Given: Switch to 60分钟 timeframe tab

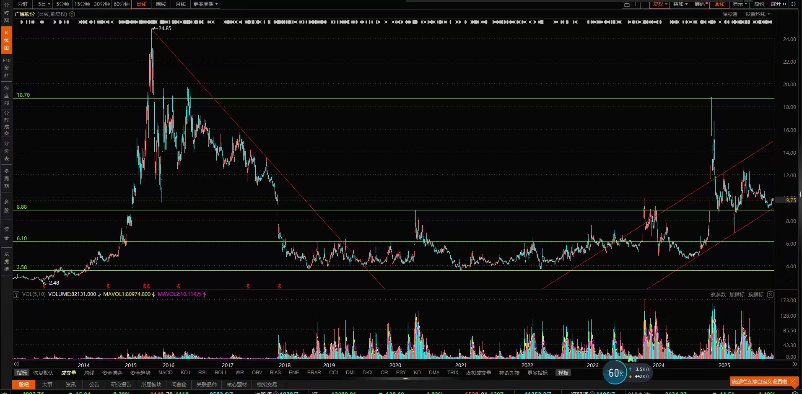Looking at the screenshot, I should tap(122, 4).
